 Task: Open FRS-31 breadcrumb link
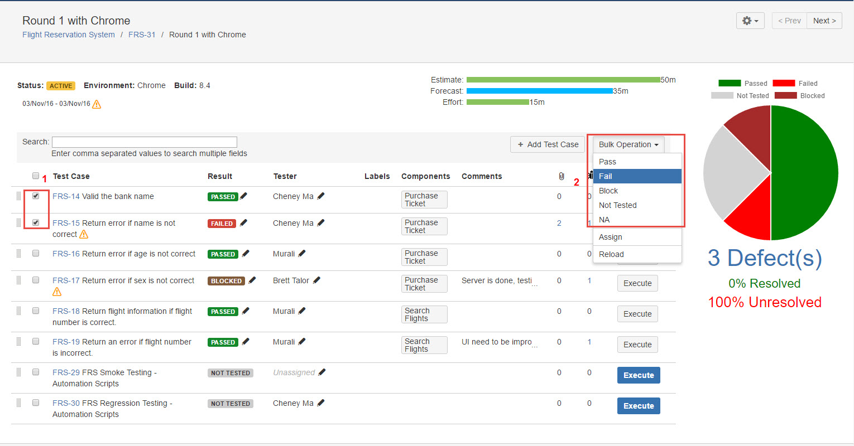tap(142, 35)
